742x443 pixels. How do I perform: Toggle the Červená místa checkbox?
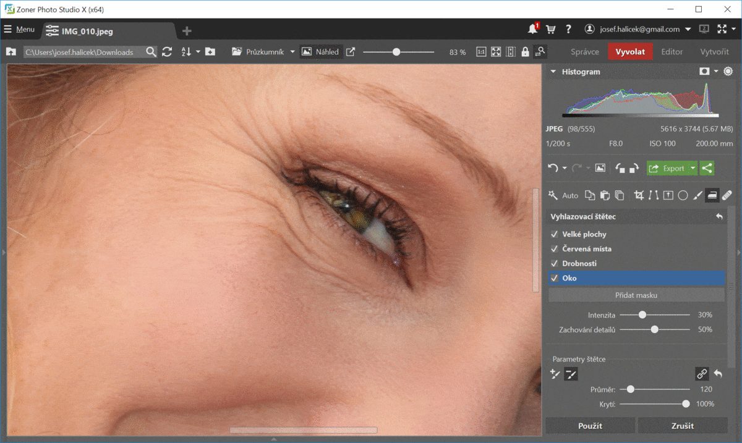coord(555,249)
